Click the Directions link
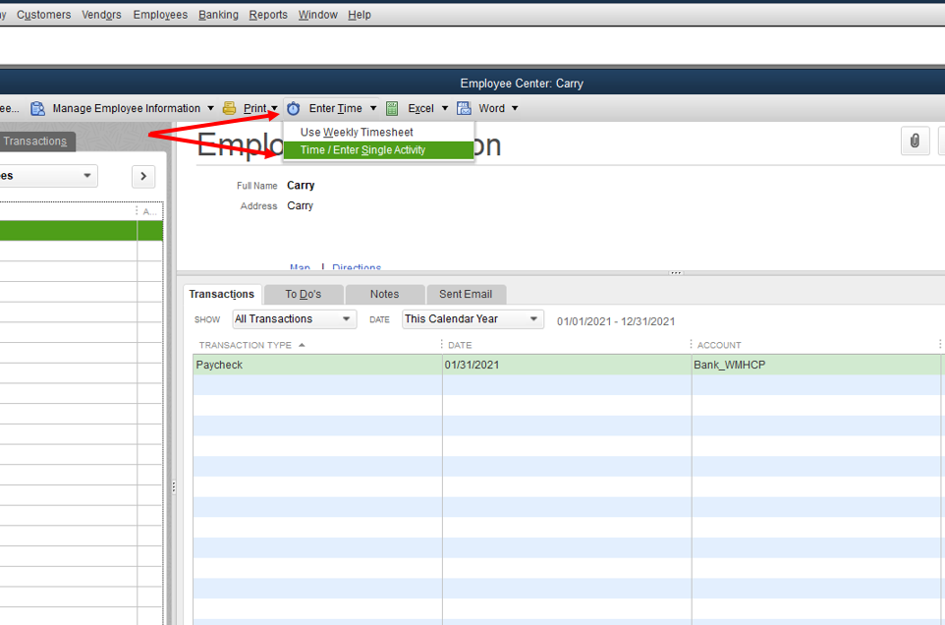Screen dimensions: 945x625 tap(356, 267)
